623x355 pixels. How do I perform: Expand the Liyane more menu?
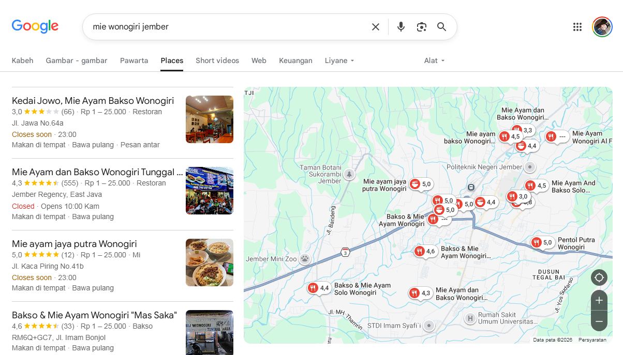pyautogui.click(x=339, y=60)
